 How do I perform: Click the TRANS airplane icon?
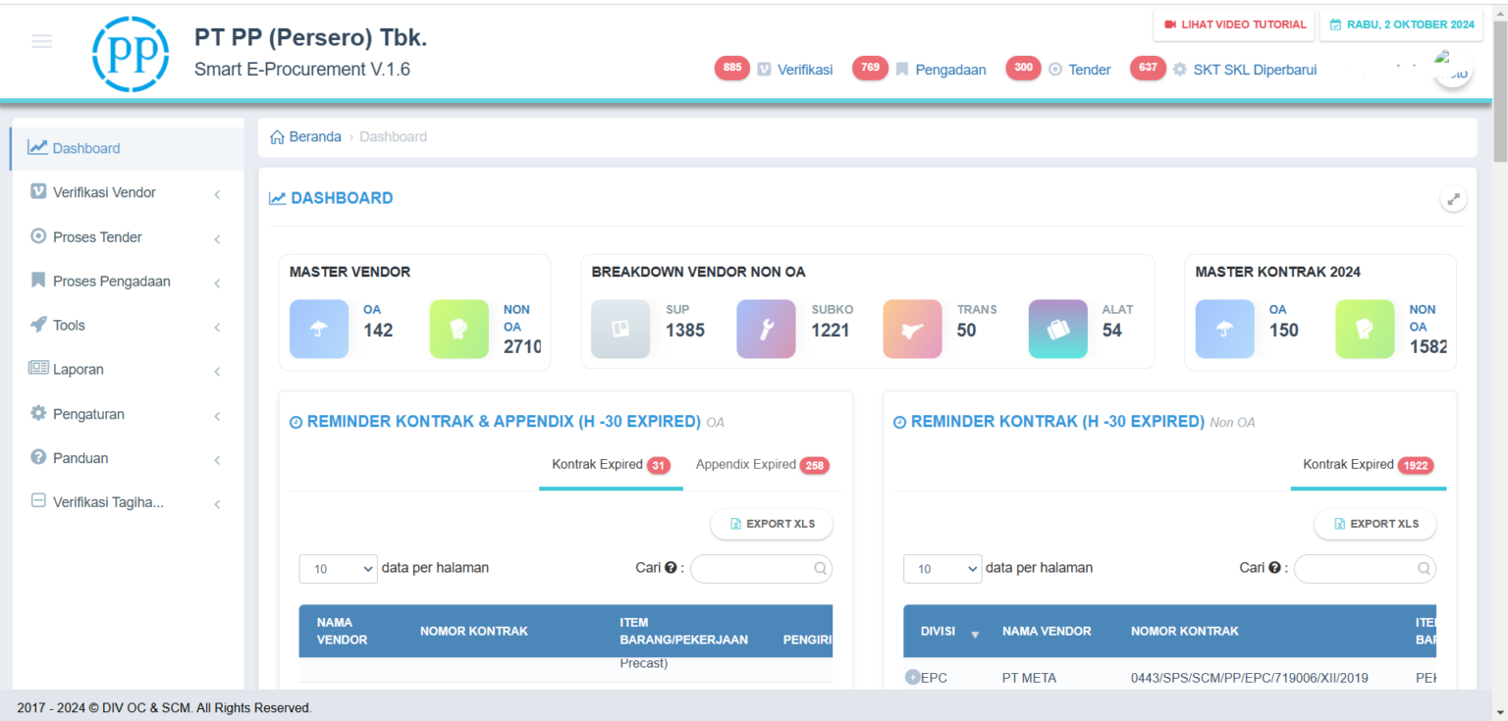[x=912, y=329]
